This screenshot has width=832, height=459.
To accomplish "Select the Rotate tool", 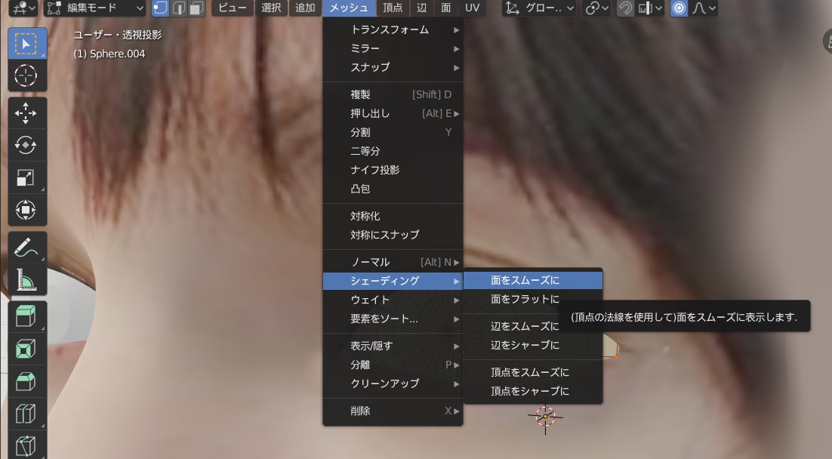I will click(26, 145).
